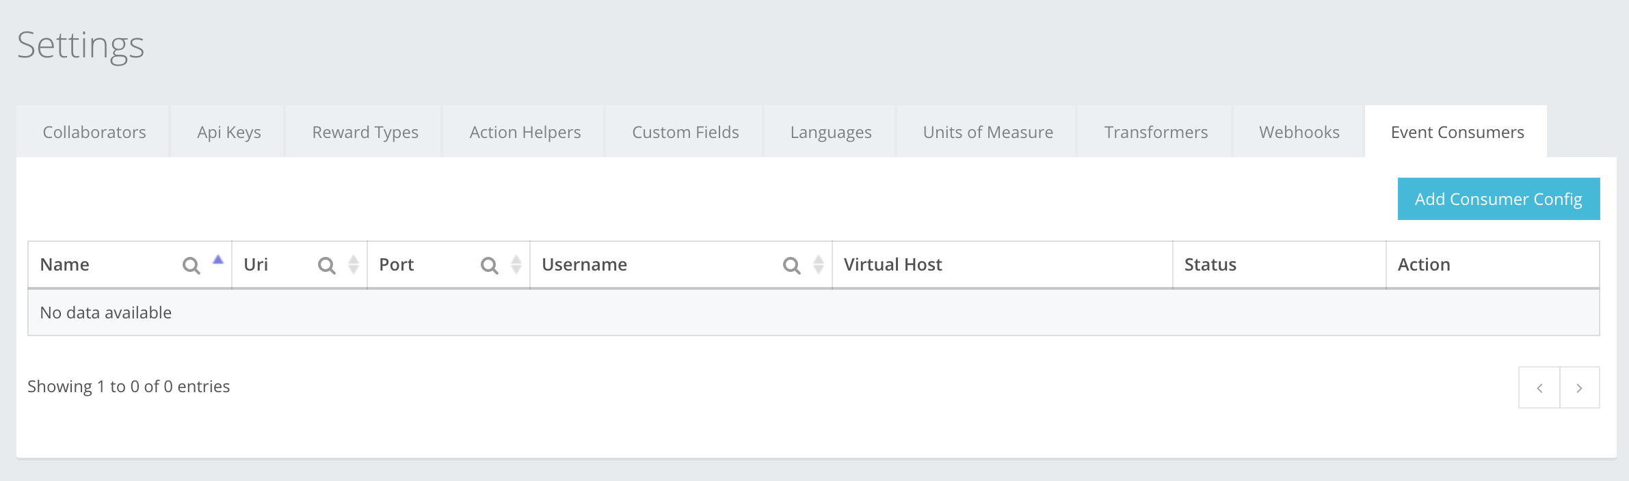The height and width of the screenshot is (481, 1629).
Task: Go to the previous page of entries
Action: tap(1539, 387)
